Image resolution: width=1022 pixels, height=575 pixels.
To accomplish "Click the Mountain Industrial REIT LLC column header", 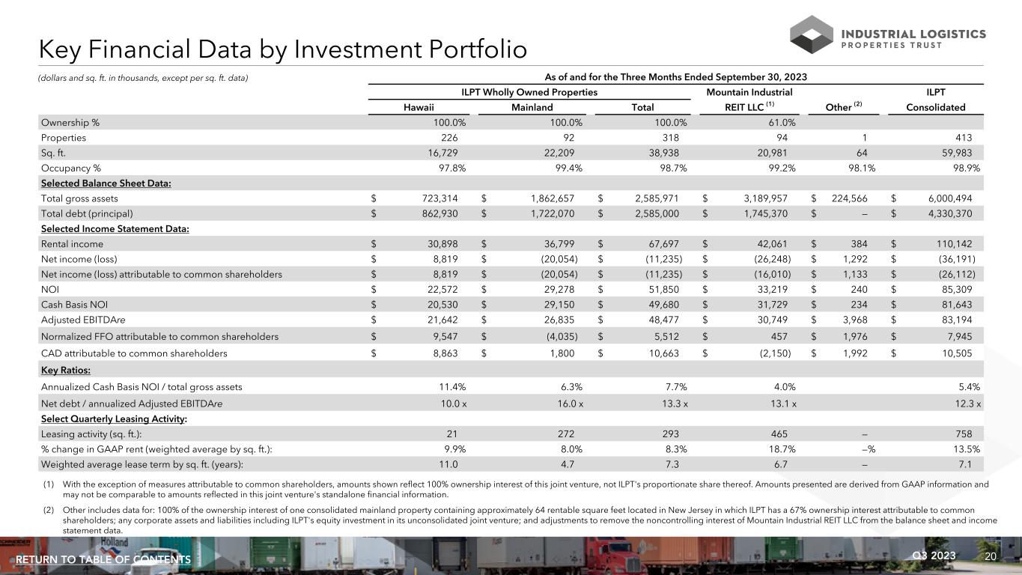I will [744, 100].
